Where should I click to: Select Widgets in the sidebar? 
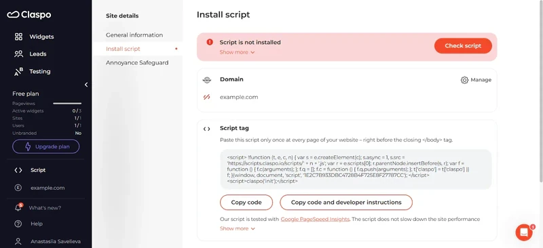coord(41,37)
